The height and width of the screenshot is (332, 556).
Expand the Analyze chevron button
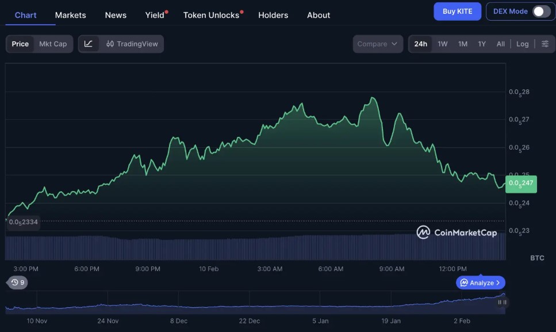[481, 283]
